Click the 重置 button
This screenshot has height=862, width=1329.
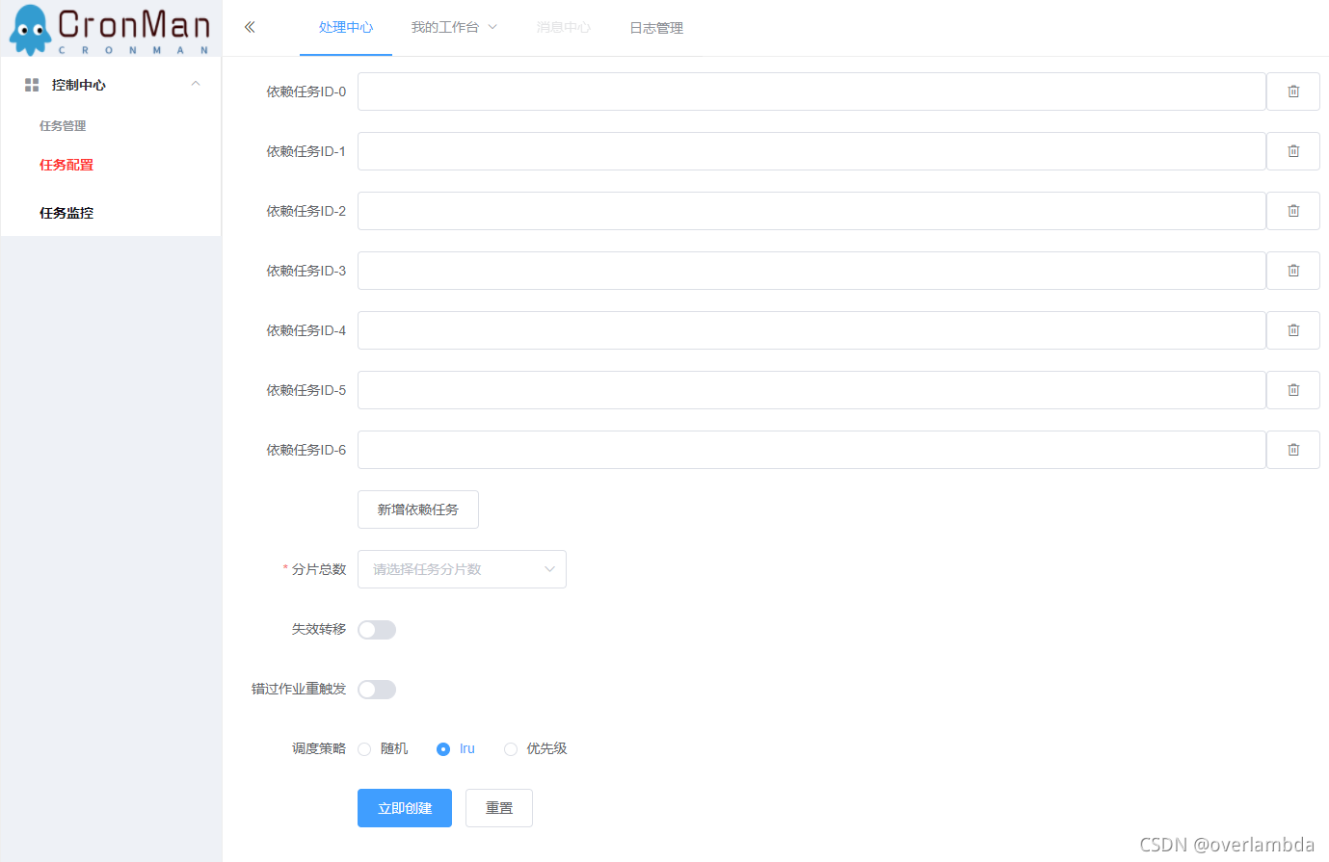click(x=499, y=808)
